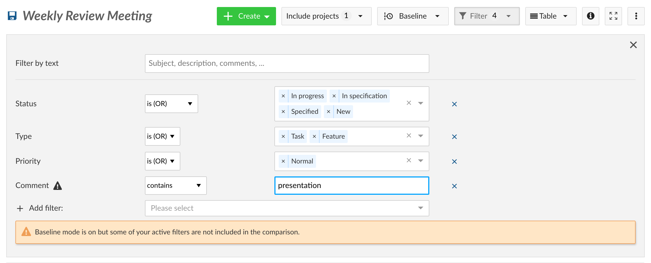Screen dimensions: 651x263
Task: Remove the 'Feature' type tag
Action: [x=314, y=136]
